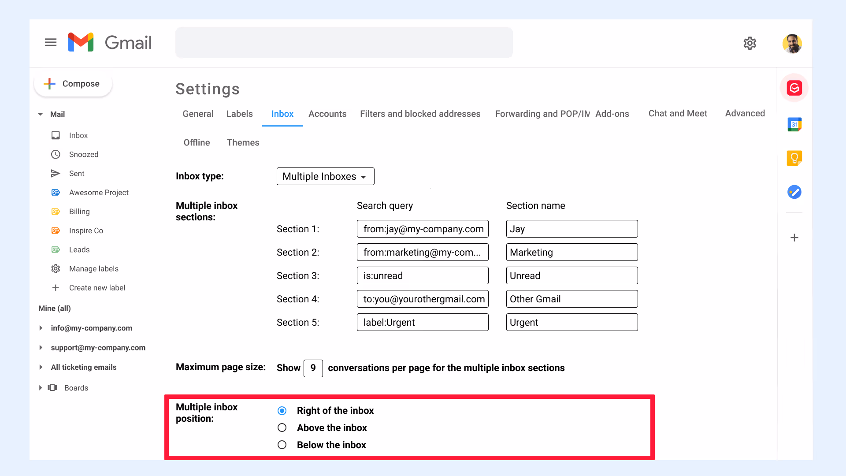The width and height of the screenshot is (846, 476).
Task: Click the Inbox tray icon
Action: pyautogui.click(x=56, y=135)
